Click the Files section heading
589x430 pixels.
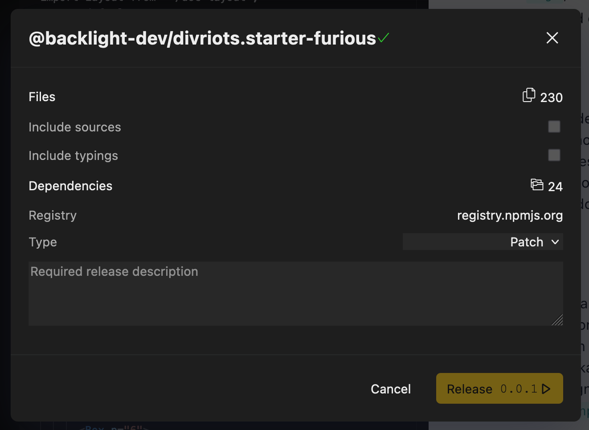(42, 97)
